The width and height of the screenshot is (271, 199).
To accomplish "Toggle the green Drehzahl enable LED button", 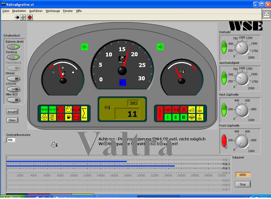I will click(224, 47).
